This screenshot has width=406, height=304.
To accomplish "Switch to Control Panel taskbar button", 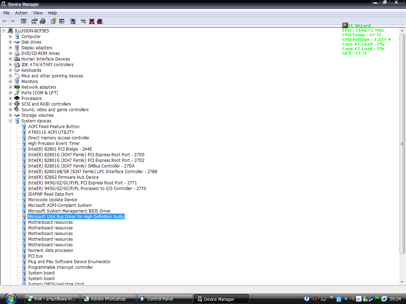I will (x=165, y=299).
